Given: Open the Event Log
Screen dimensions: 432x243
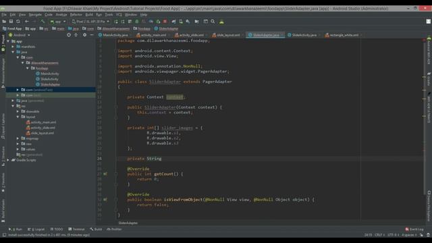Looking at the screenshot, I should click(x=414, y=230).
